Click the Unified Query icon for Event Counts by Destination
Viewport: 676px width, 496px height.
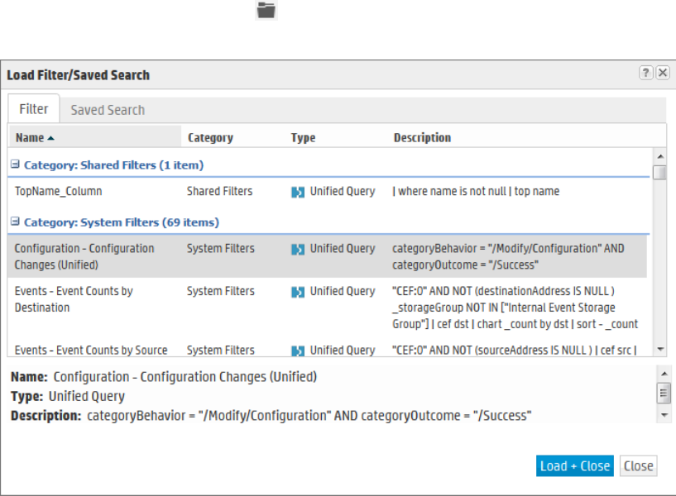(298, 292)
